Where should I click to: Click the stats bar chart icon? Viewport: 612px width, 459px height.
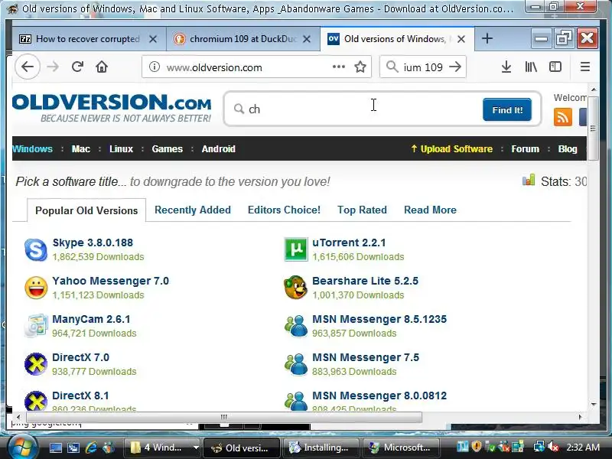pyautogui.click(x=529, y=181)
